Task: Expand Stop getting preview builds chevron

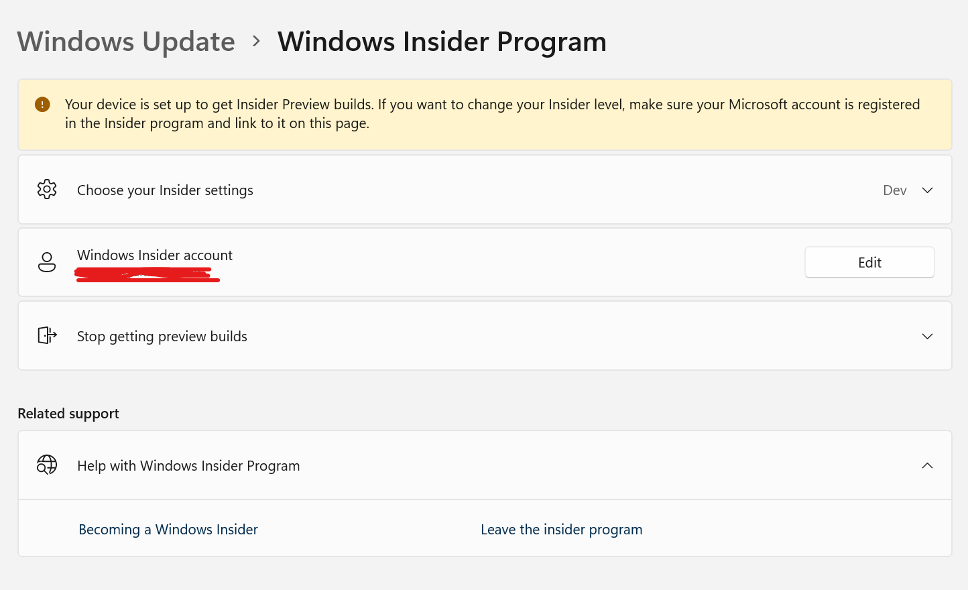Action: tap(928, 337)
